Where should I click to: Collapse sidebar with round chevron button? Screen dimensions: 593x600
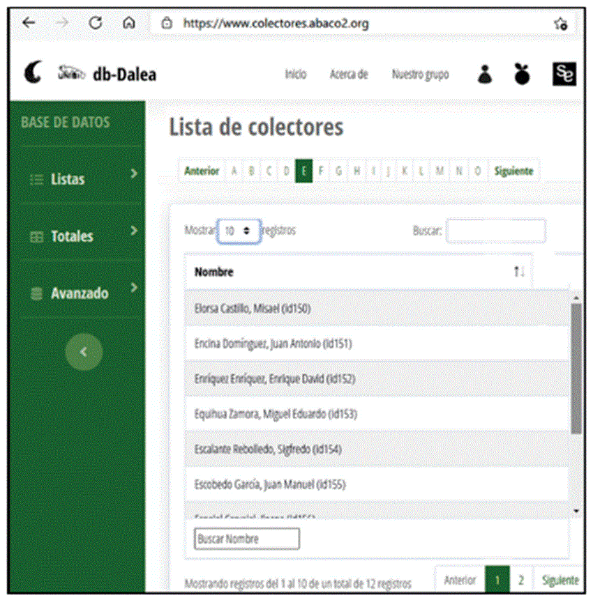pyautogui.click(x=84, y=352)
